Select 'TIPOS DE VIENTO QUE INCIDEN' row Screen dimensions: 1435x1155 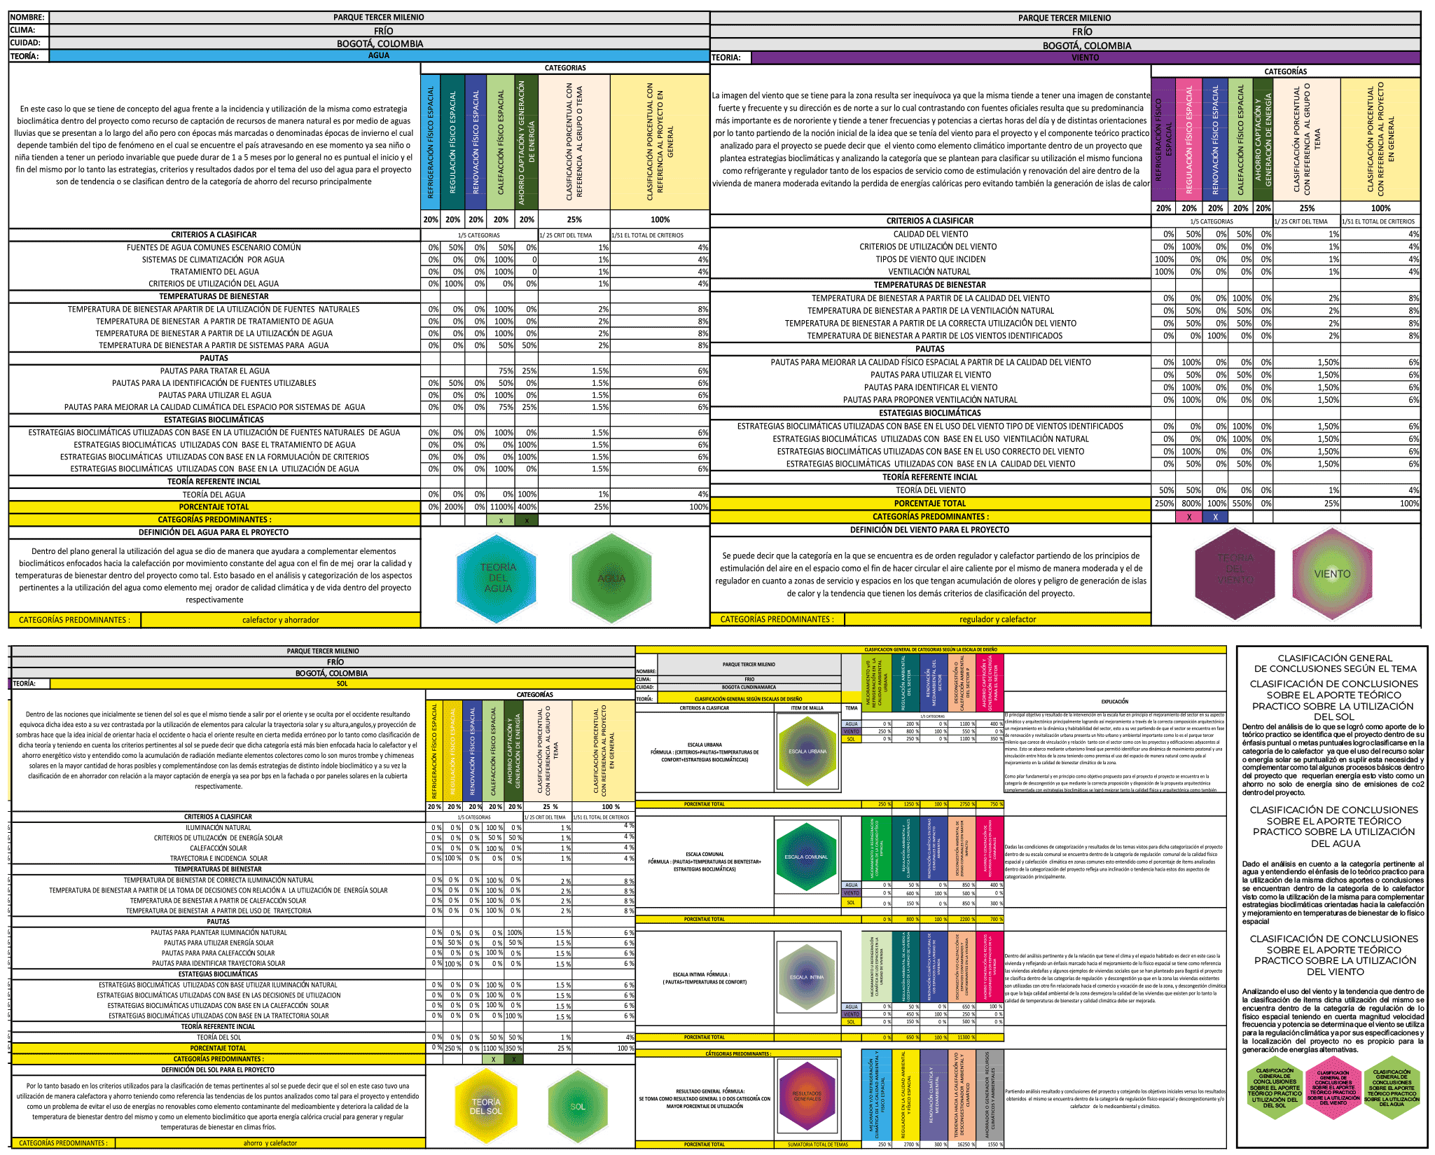point(931,259)
